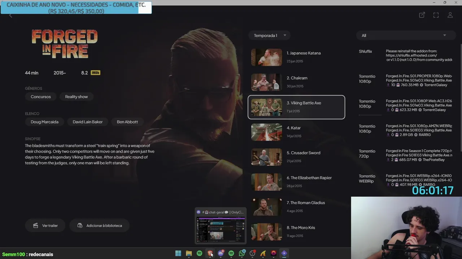Select episode 3. Viking Battle Axe

[296, 107]
